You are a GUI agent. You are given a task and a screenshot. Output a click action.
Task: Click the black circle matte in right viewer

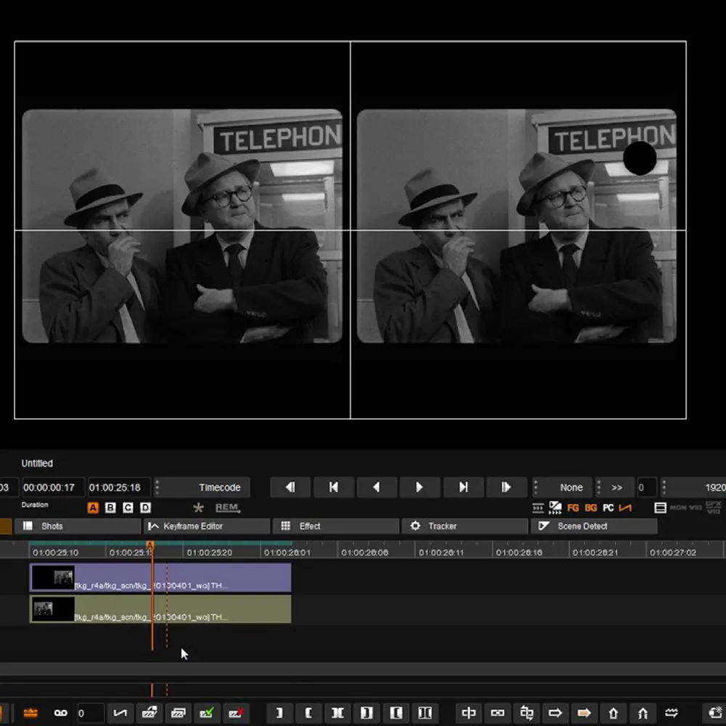coord(640,158)
